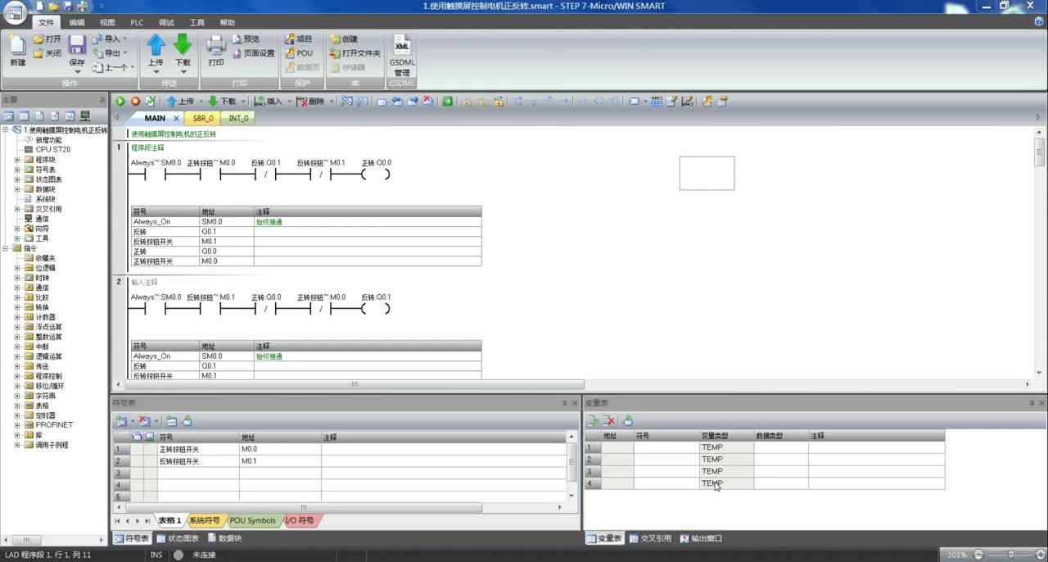Screen dimensions: 1048x562
Task: Click the compile icon in editor toolbar
Action: [x=150, y=102]
